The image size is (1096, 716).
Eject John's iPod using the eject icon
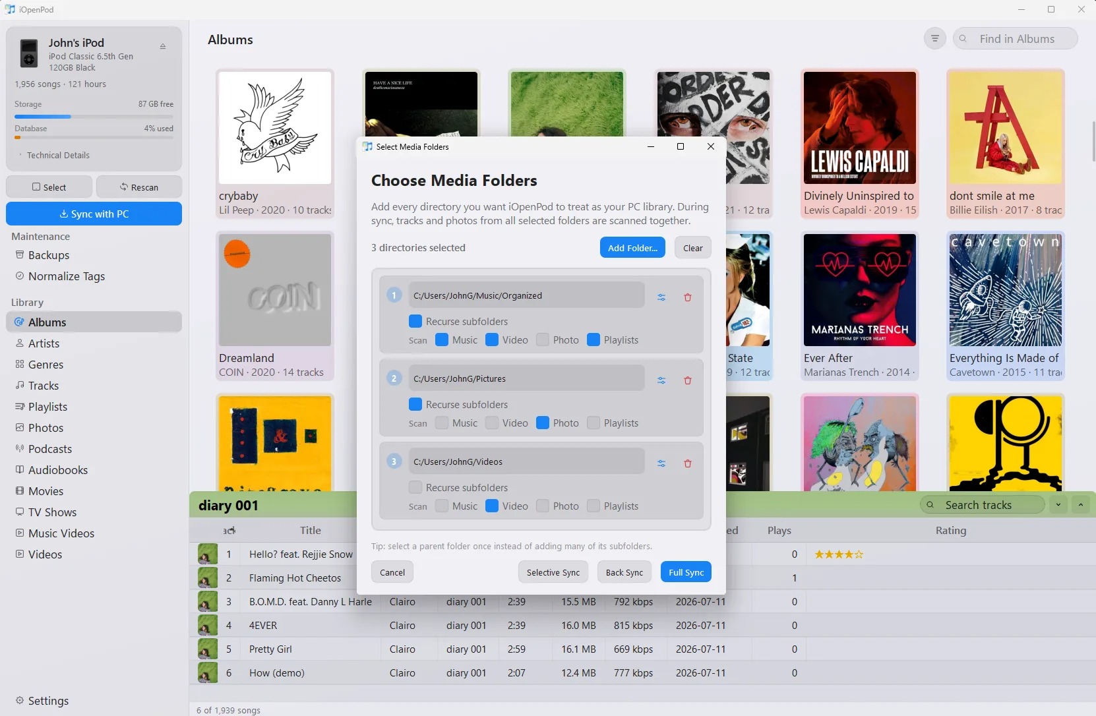click(x=163, y=46)
